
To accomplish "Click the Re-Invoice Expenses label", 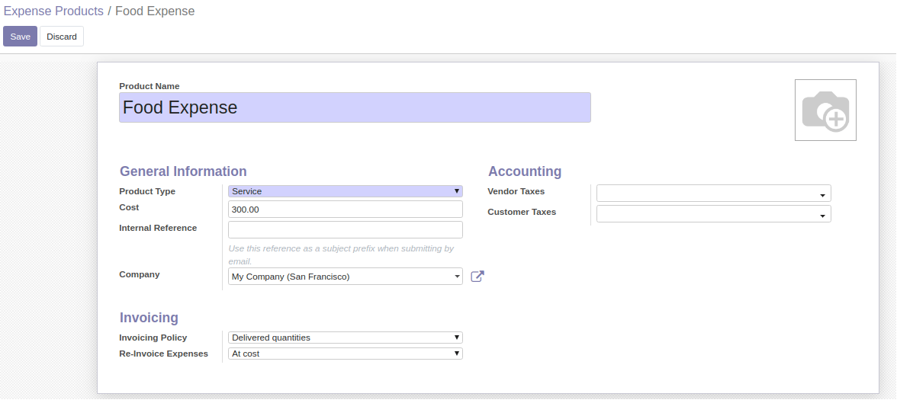I will point(163,354).
